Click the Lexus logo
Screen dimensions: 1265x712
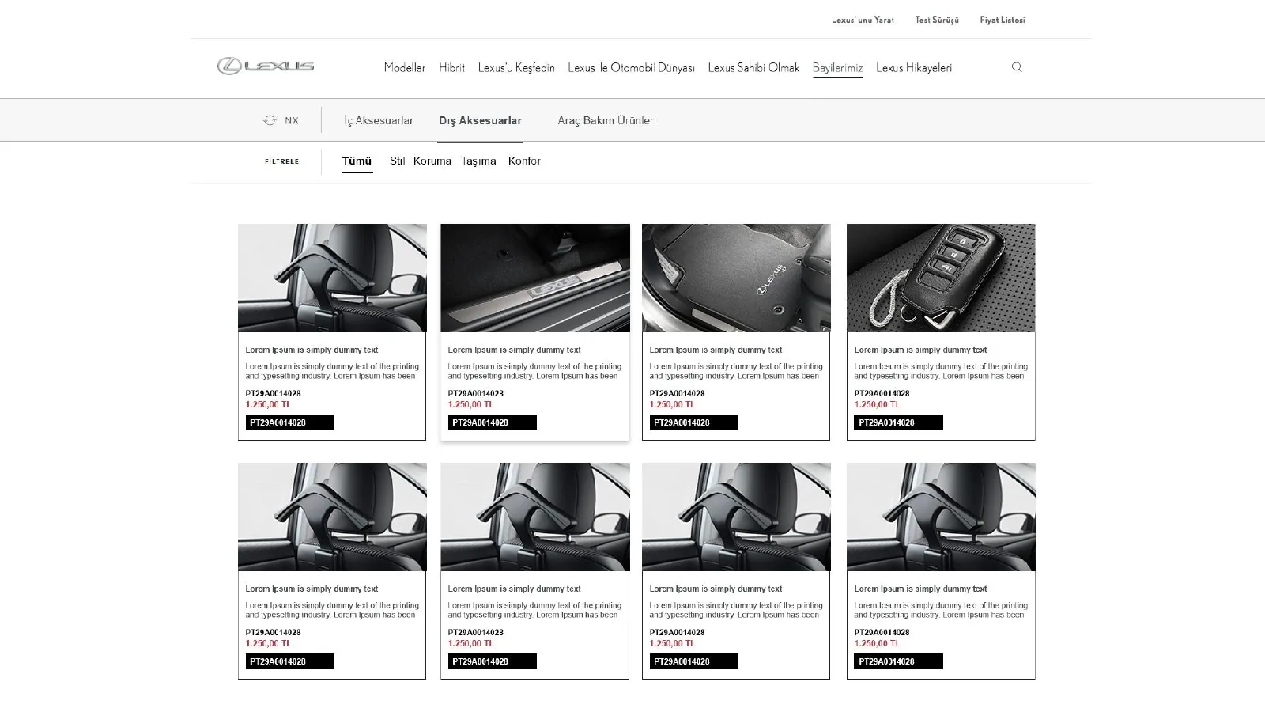tap(266, 66)
